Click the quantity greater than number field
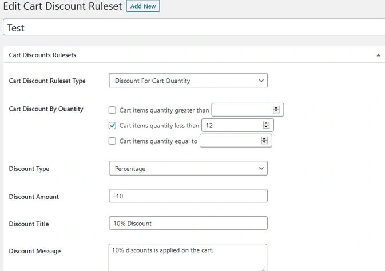This screenshot has width=385, height=271. click(242, 110)
